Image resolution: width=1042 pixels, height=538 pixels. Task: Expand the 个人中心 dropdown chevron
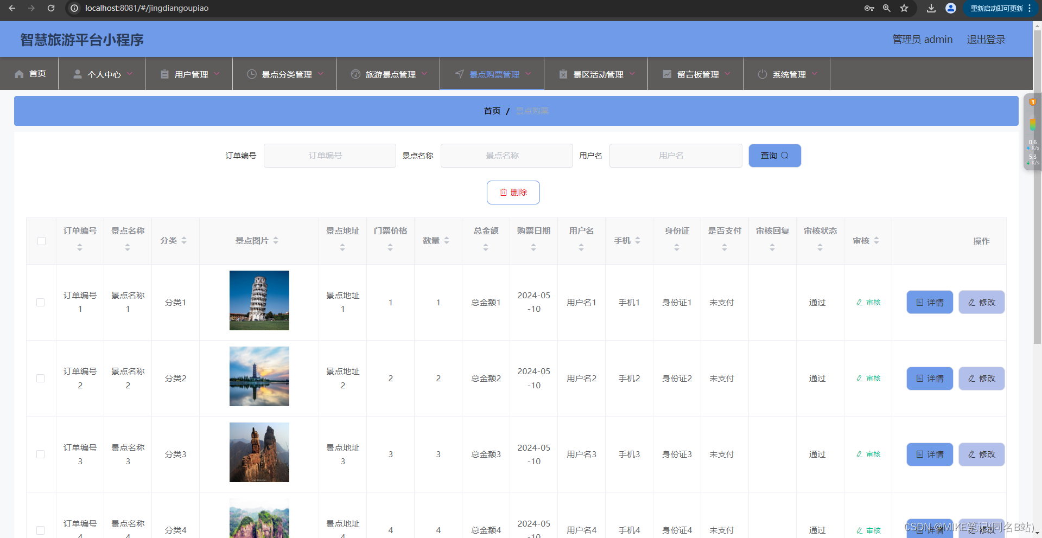[130, 74]
